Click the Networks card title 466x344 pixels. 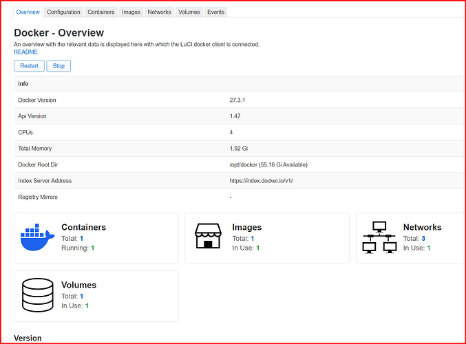coord(423,227)
